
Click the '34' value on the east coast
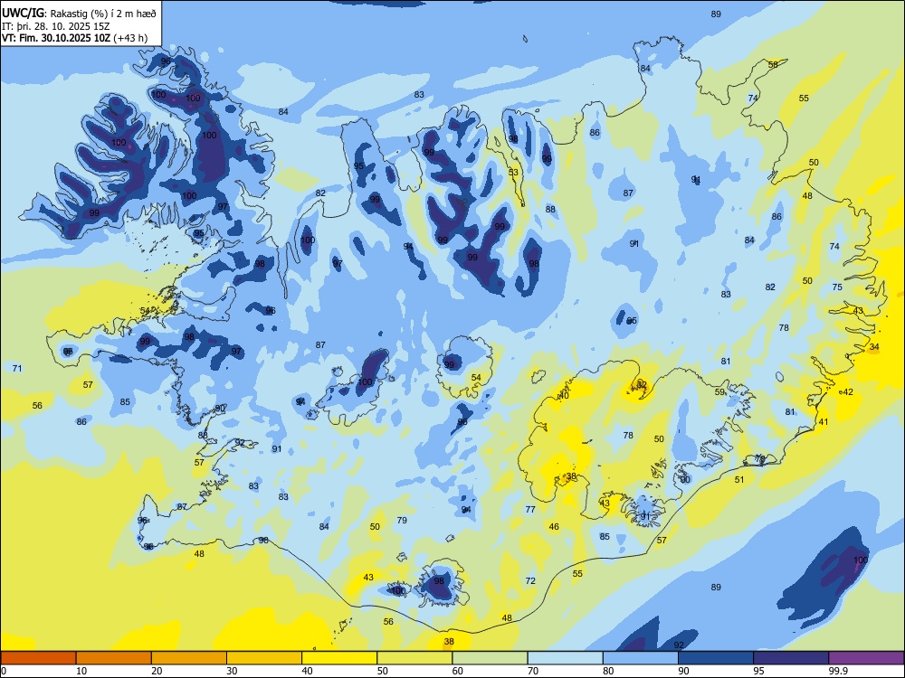874,346
